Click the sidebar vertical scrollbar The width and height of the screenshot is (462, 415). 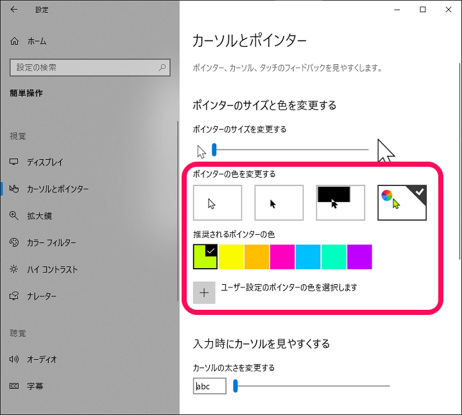(x=178, y=211)
